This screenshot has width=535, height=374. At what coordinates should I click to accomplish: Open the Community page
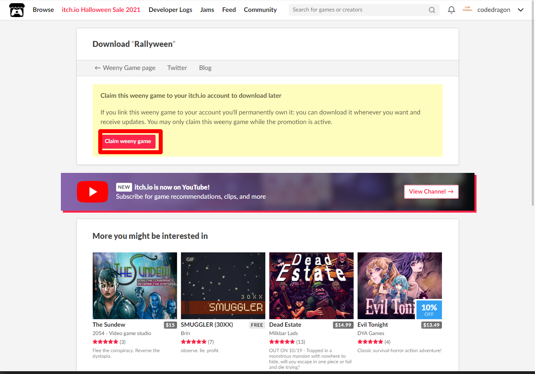(260, 10)
